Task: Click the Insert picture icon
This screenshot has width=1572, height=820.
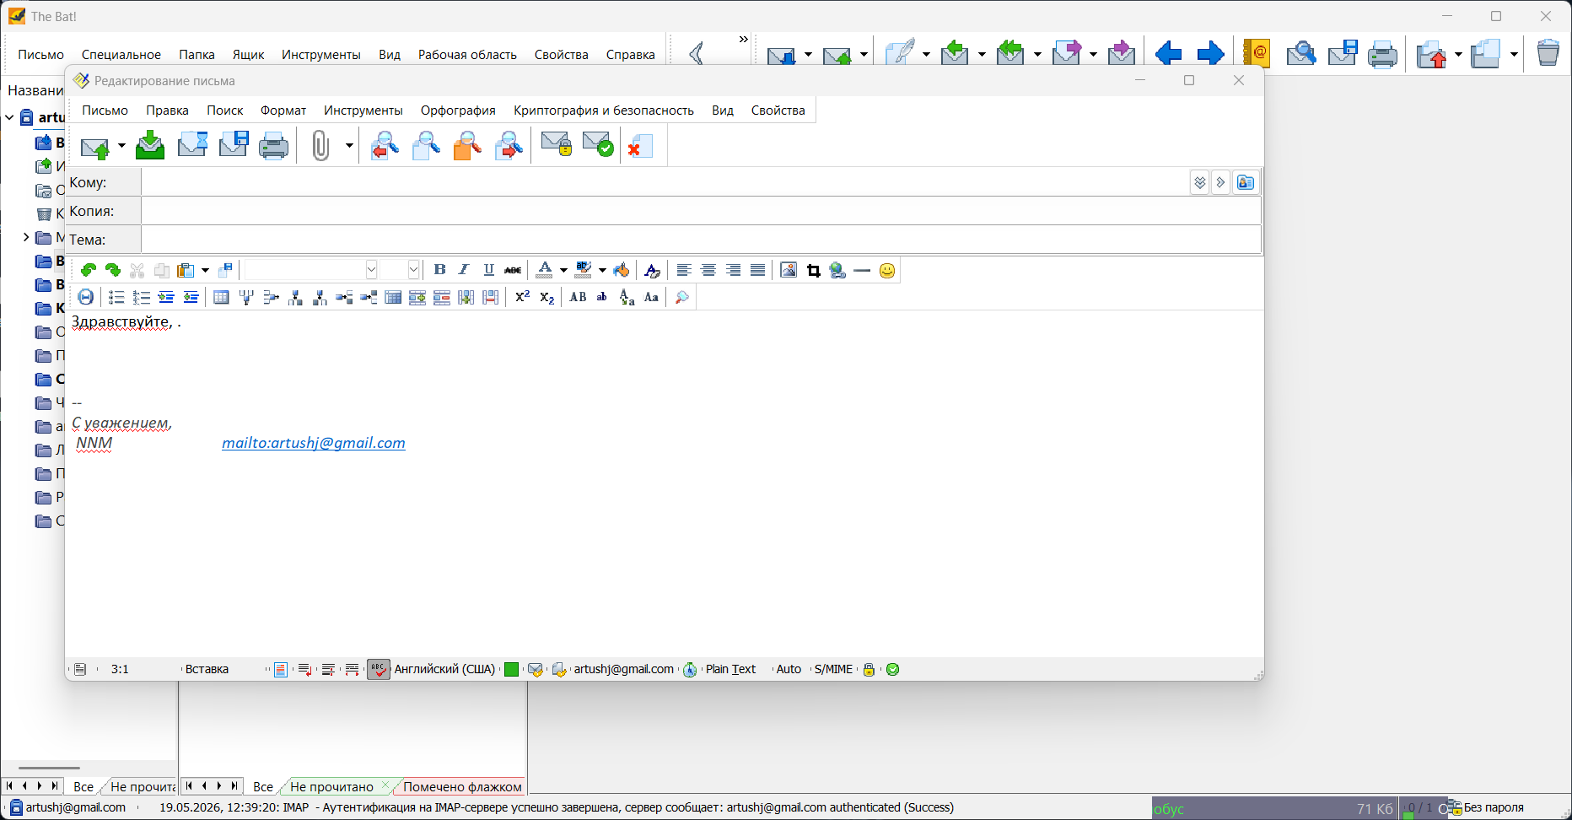Action: [789, 270]
